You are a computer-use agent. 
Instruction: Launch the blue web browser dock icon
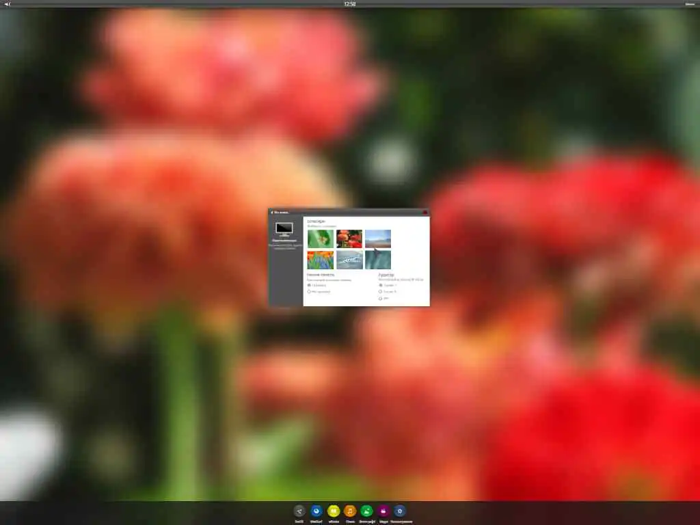click(x=316, y=511)
